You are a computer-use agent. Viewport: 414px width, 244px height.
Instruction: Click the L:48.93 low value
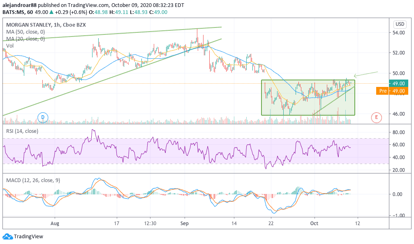click(x=139, y=12)
